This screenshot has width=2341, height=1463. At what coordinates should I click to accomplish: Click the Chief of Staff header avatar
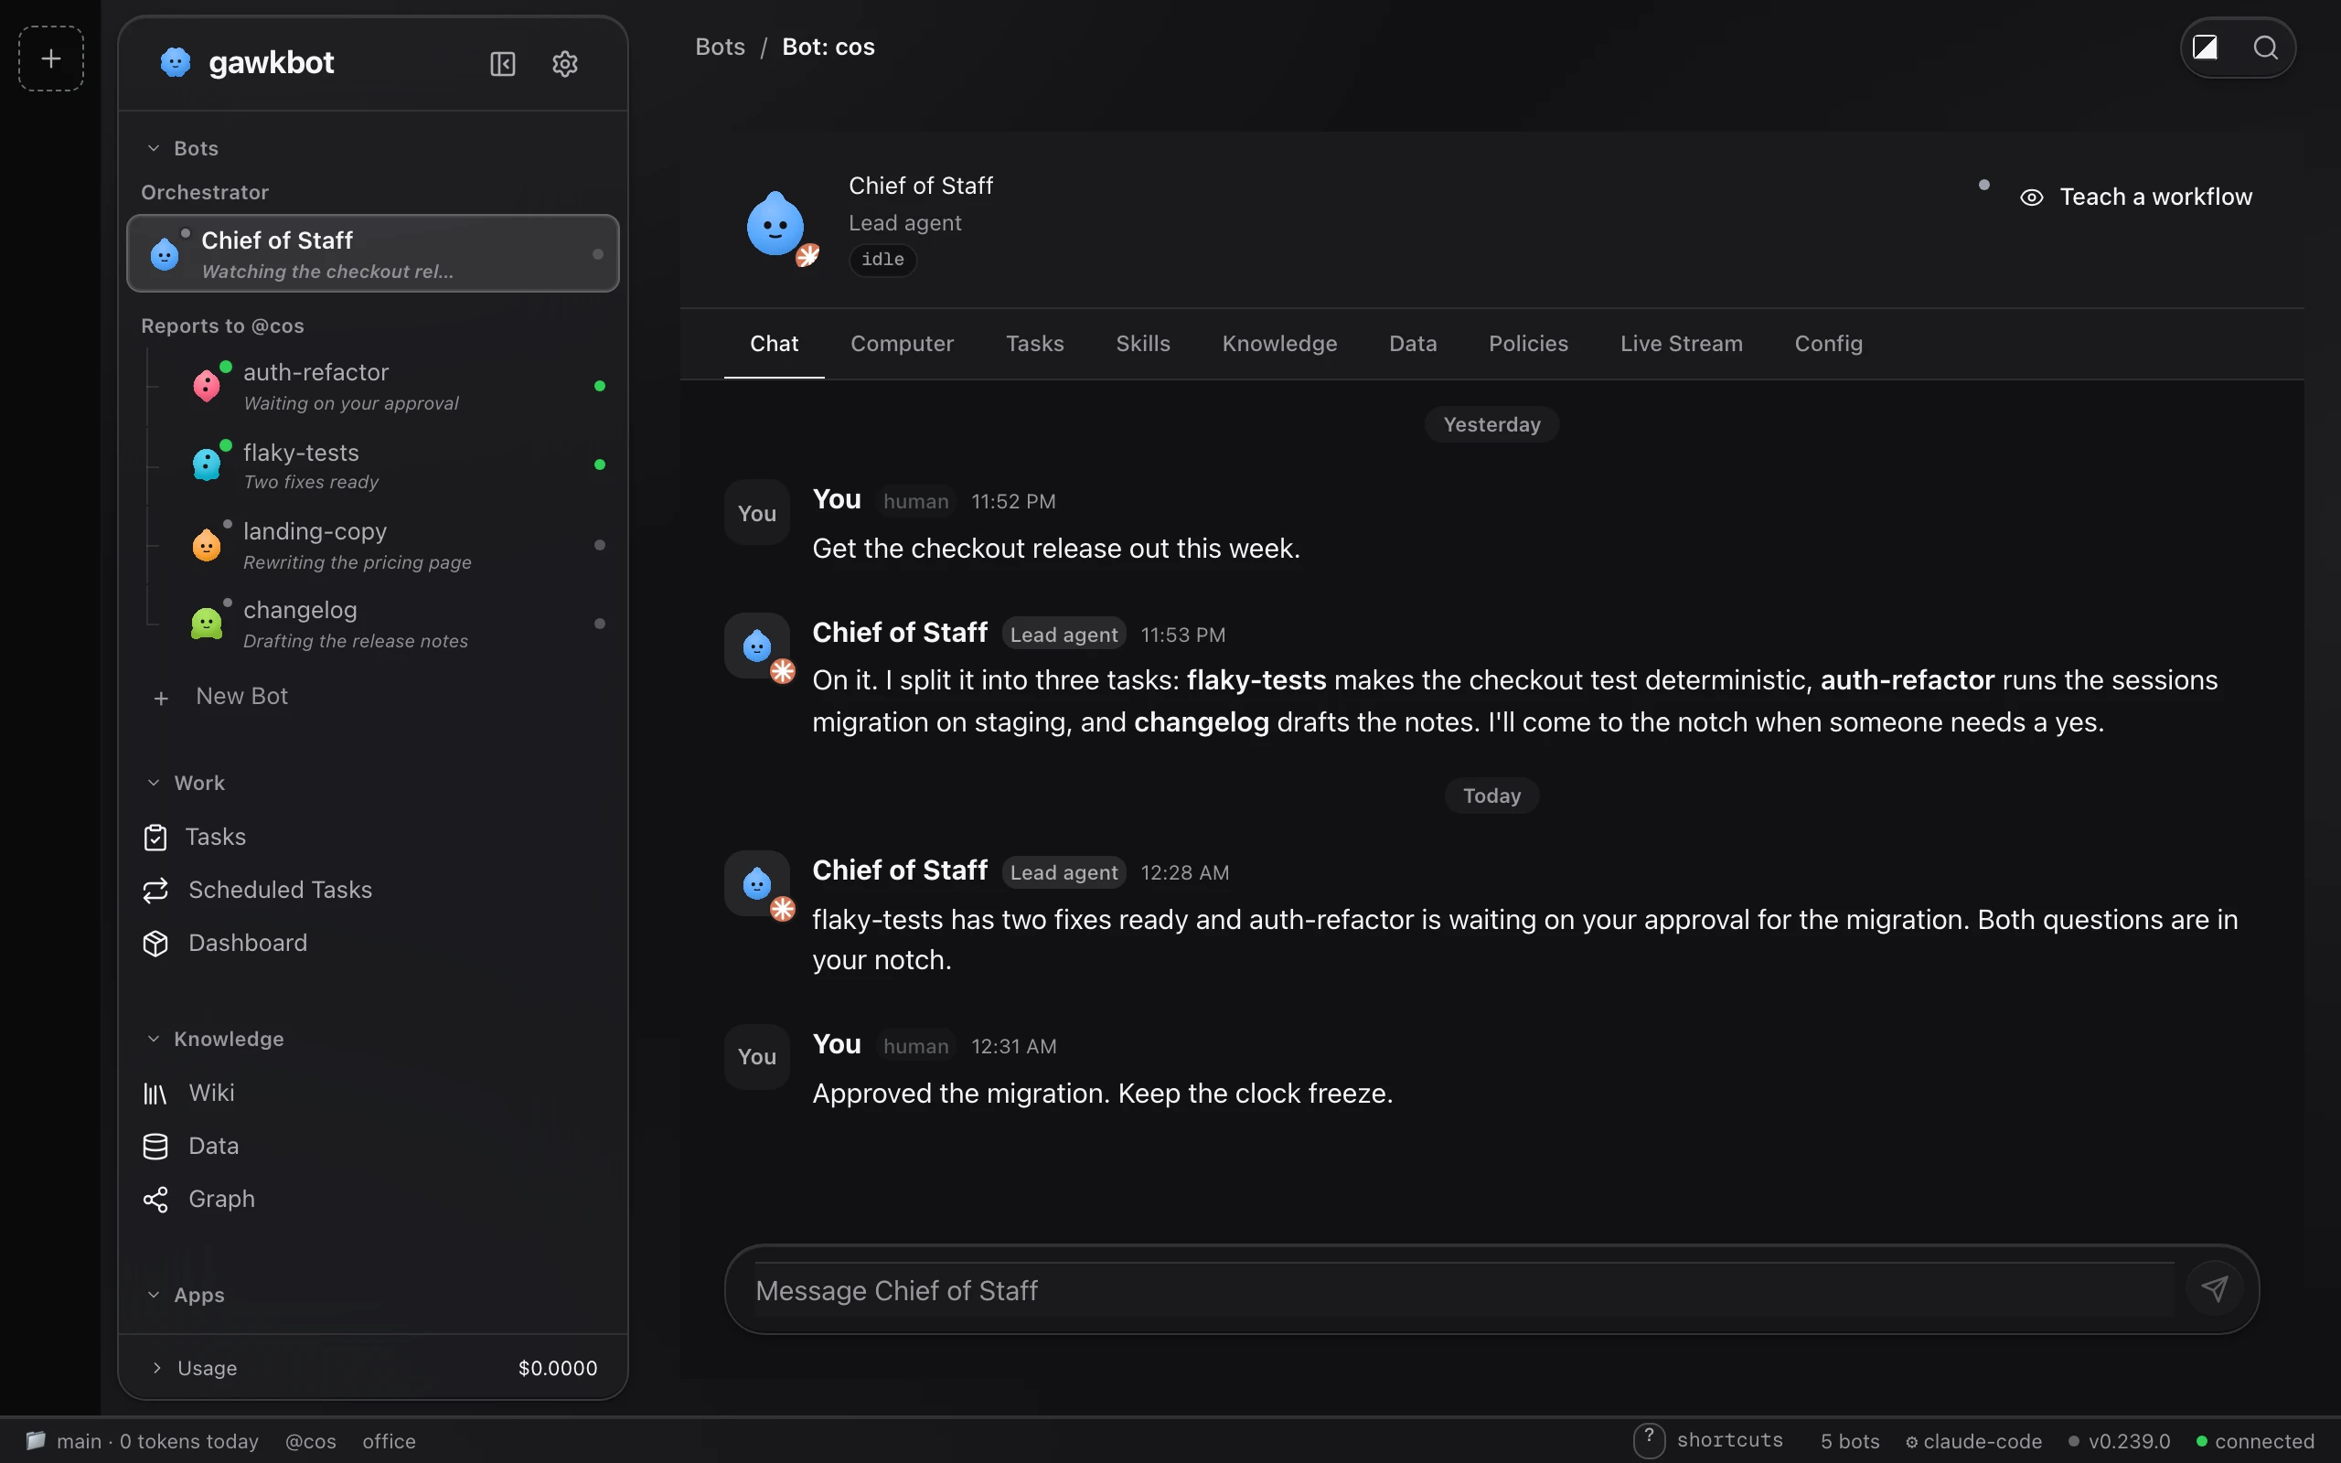coord(776,225)
